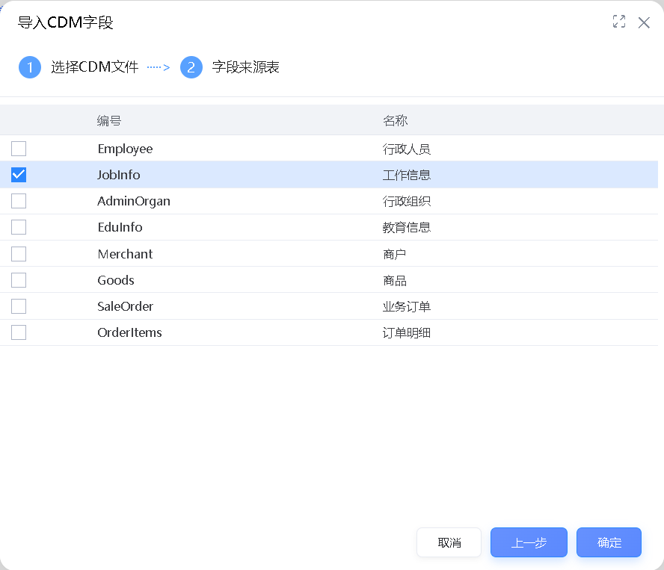Enable the AdminOrgan checkbox
Image resolution: width=664 pixels, height=570 pixels.
pos(18,200)
